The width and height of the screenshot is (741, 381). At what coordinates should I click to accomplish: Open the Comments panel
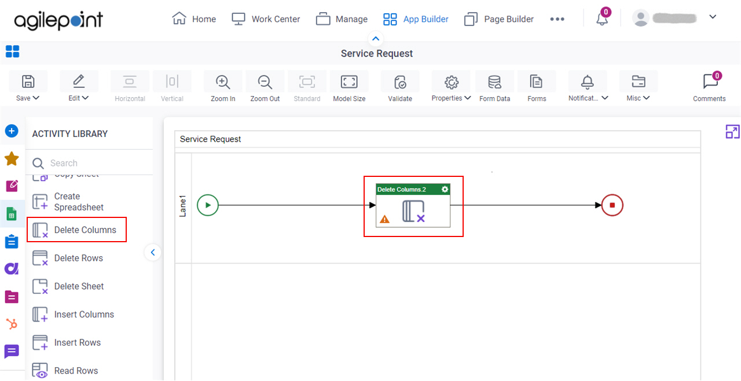click(x=709, y=87)
